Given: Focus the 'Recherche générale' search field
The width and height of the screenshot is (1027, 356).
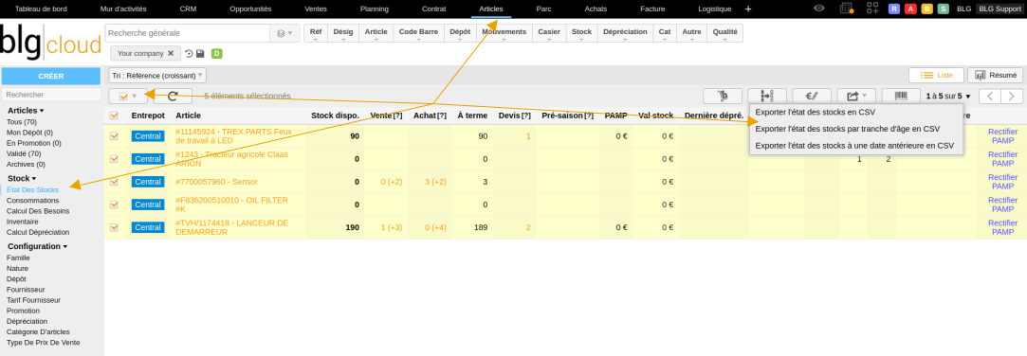Looking at the screenshot, I should coord(188,33).
